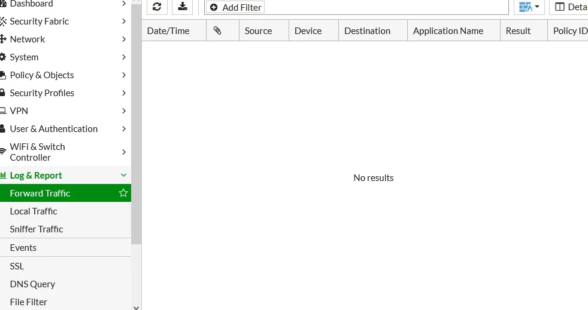Expand Security Fabric chevron arrow
588x310 pixels.
[x=124, y=22]
